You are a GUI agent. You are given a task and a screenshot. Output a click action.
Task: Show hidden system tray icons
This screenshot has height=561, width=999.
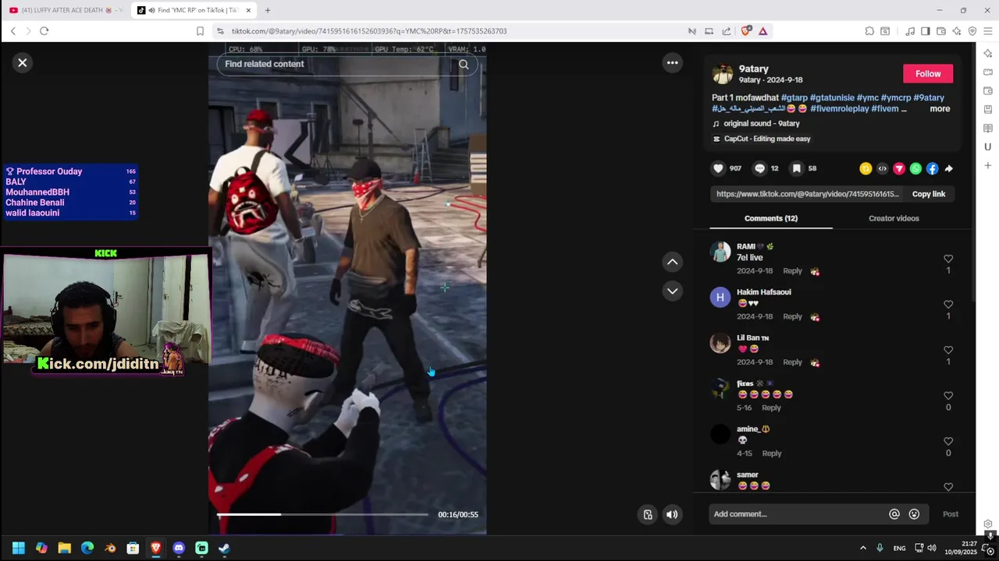[862, 548]
